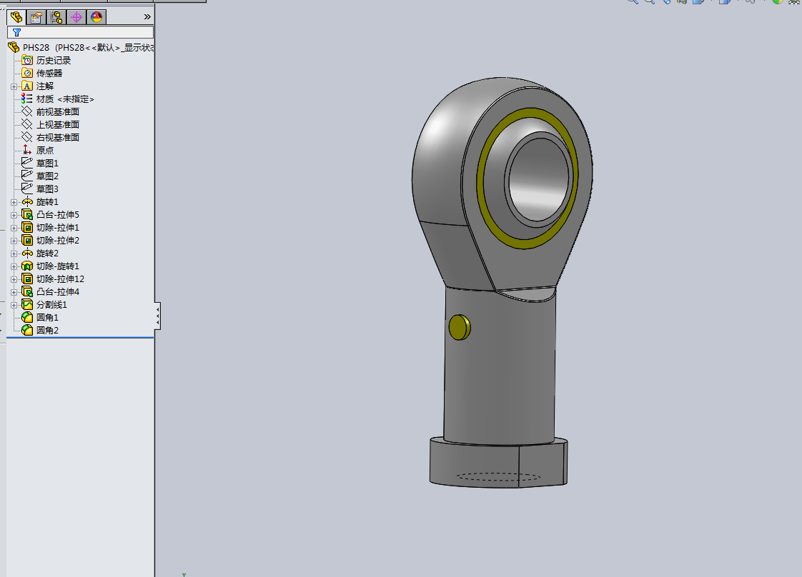Expand the 切除-拉伸12 feature node
The width and height of the screenshot is (802, 577).
pos(14,279)
